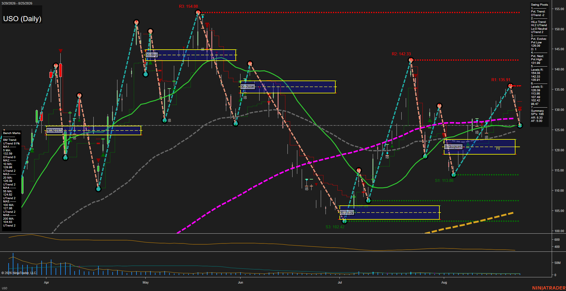Click the 50M volume scale label
The image size is (566, 291).
point(557,263)
